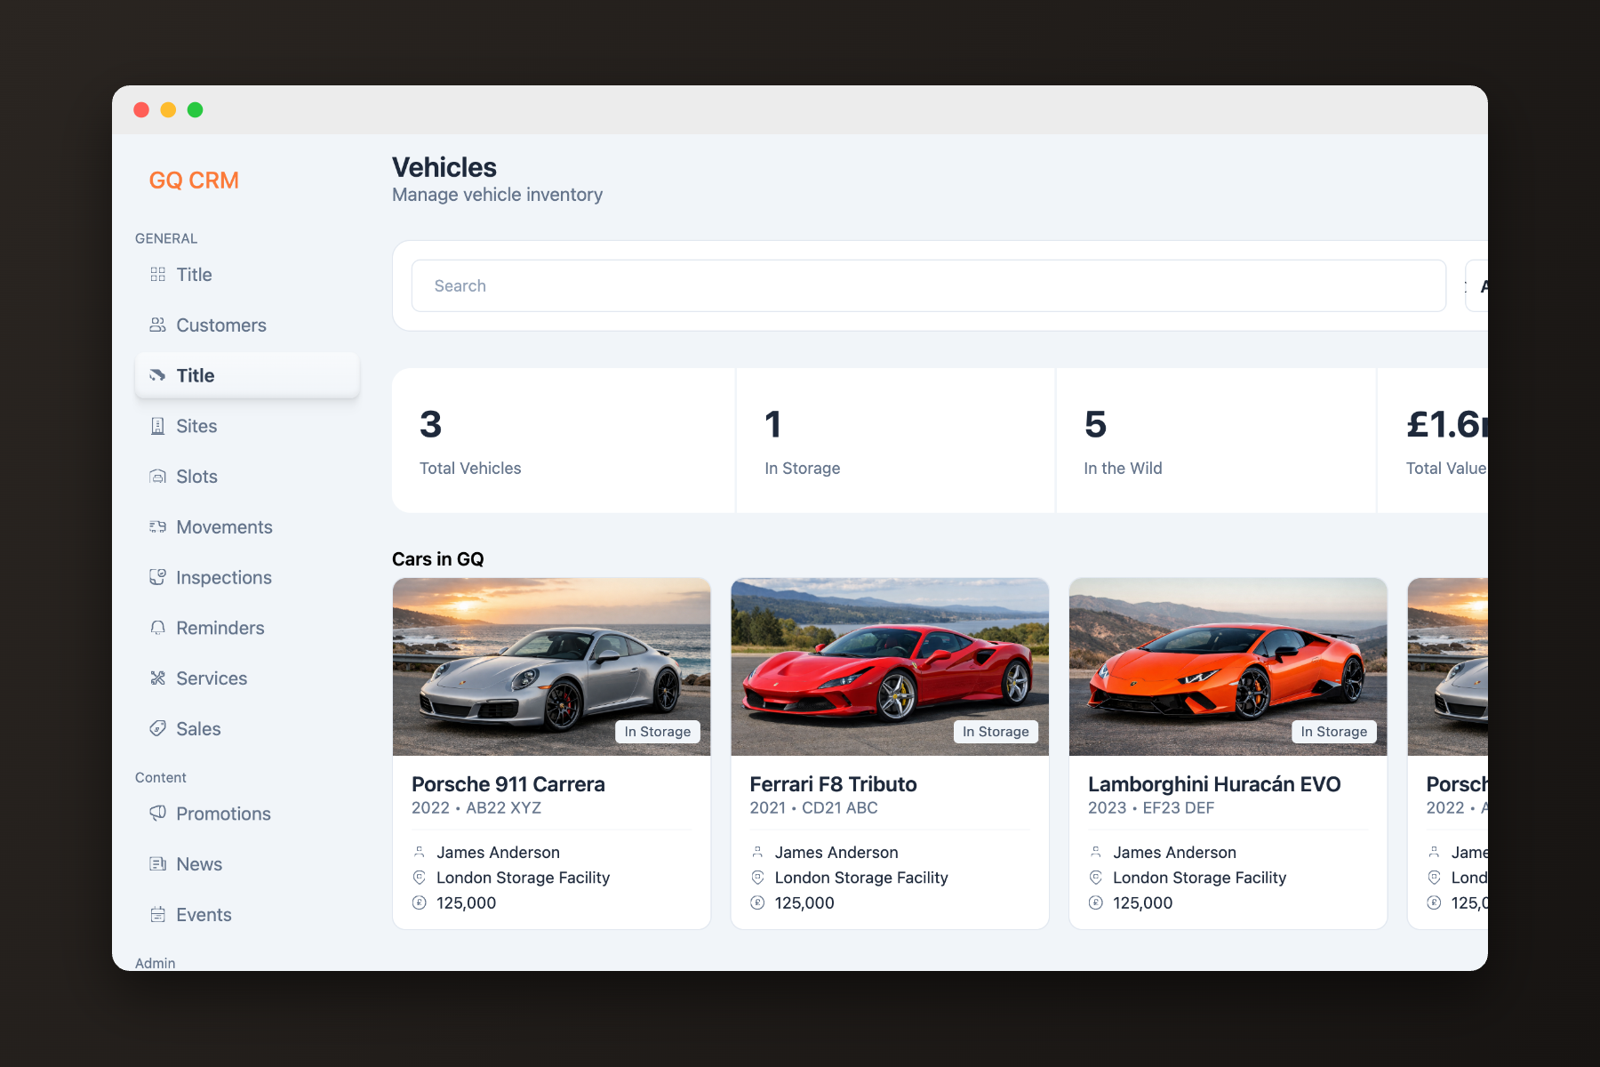This screenshot has width=1600, height=1067.
Task: Click the location icon on Ferrari F8 Tributo card
Action: 757,878
